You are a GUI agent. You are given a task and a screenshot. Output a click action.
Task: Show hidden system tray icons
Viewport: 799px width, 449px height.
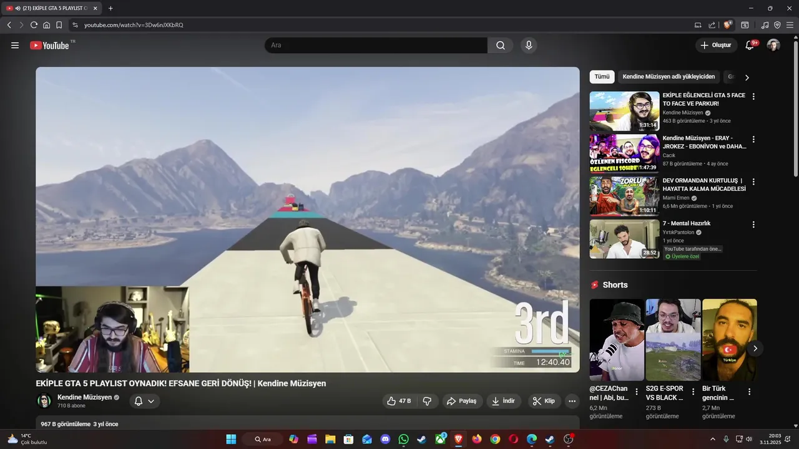(712, 439)
